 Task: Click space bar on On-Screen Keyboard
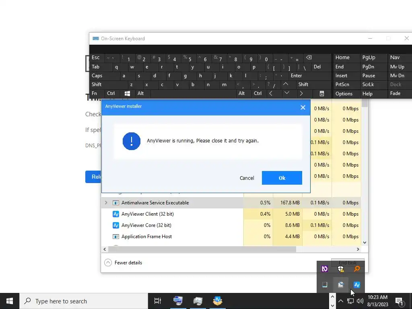coord(193,93)
